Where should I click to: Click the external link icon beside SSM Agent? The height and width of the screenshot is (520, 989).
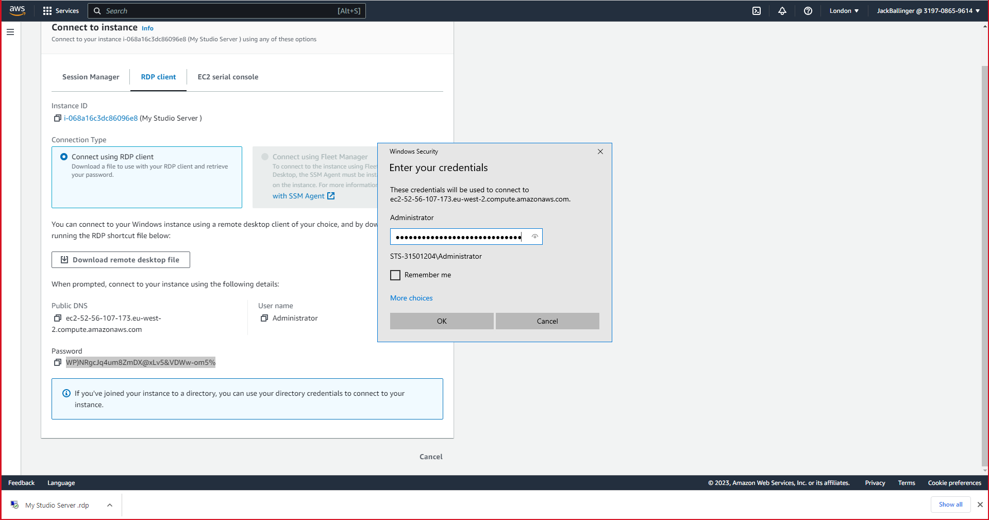pyautogui.click(x=331, y=196)
